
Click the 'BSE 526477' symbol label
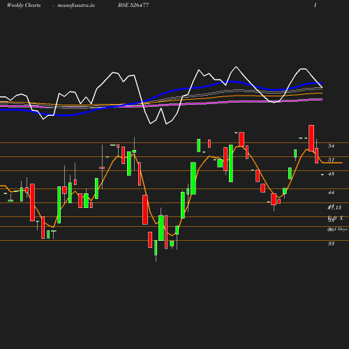133,5
